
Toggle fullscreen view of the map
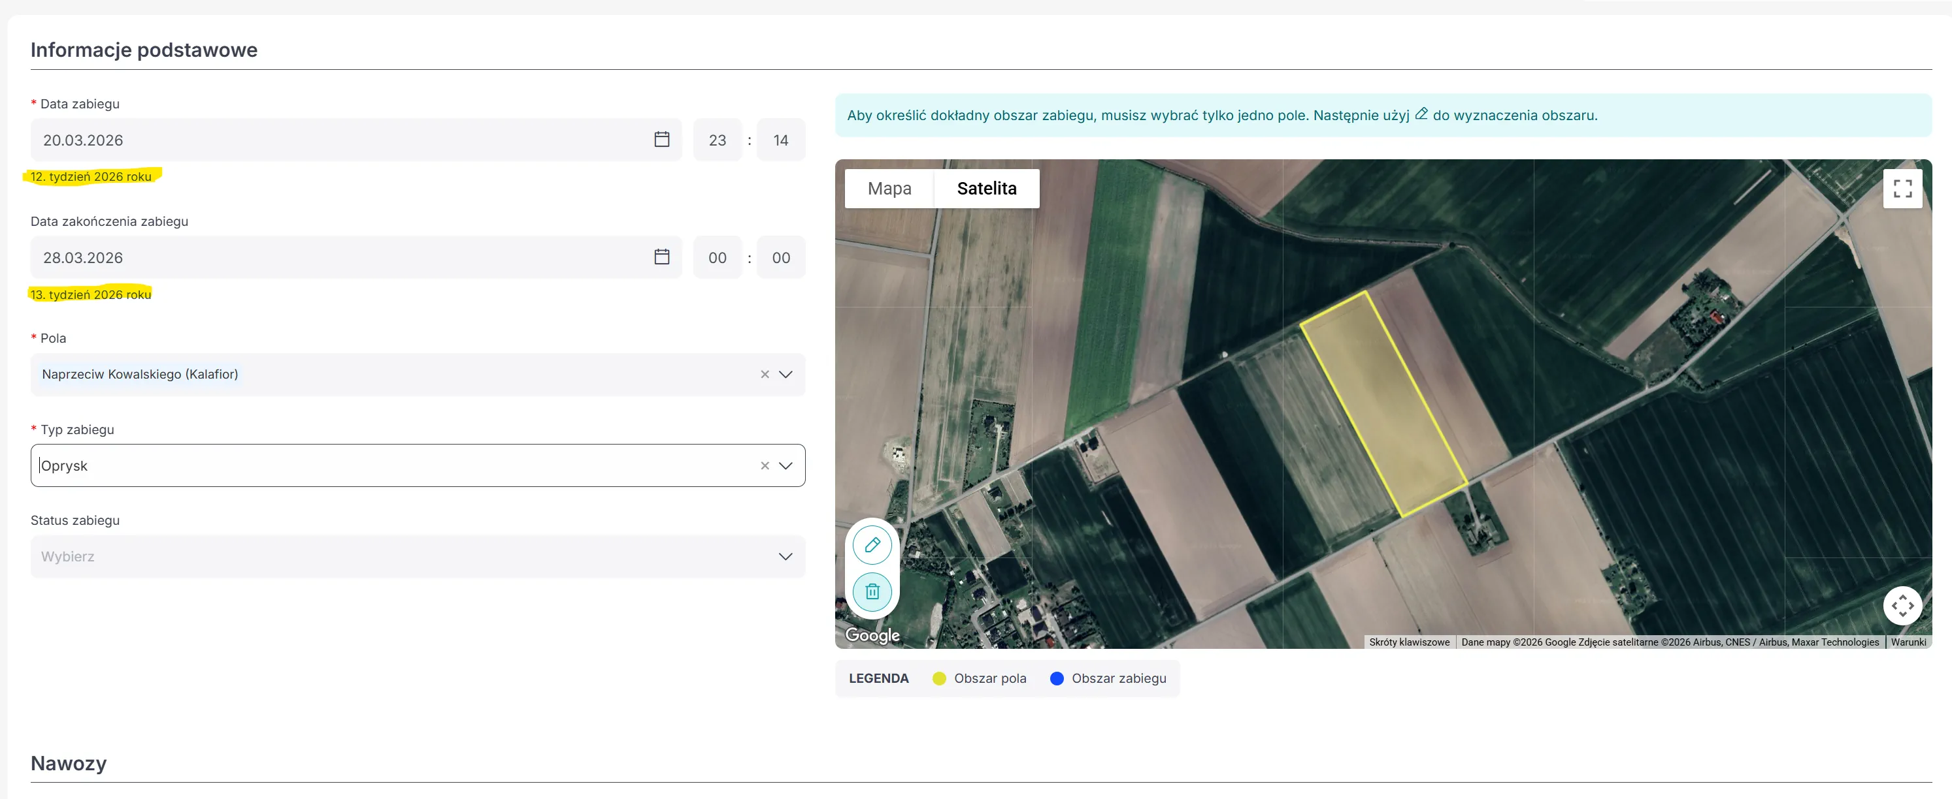click(1902, 189)
